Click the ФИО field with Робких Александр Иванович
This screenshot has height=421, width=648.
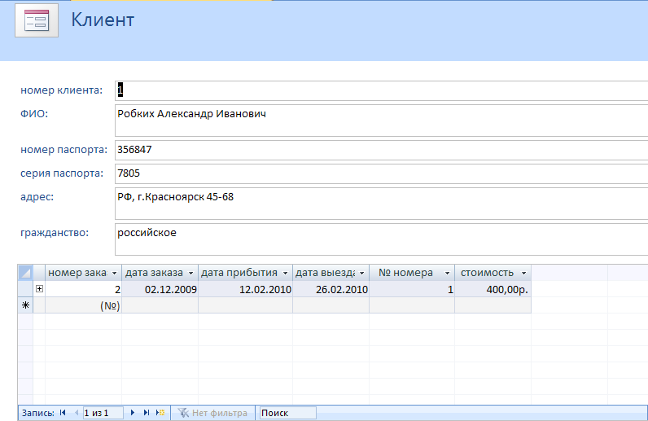tap(382, 121)
